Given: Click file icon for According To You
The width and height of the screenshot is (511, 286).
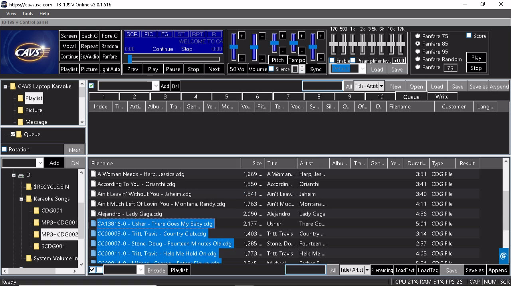Looking at the screenshot, I should coord(93,184).
